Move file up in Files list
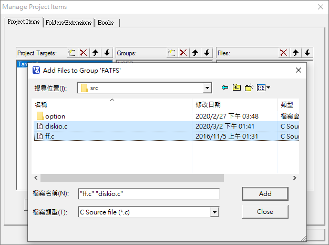This screenshot has width=329, height=245. coord(296,53)
